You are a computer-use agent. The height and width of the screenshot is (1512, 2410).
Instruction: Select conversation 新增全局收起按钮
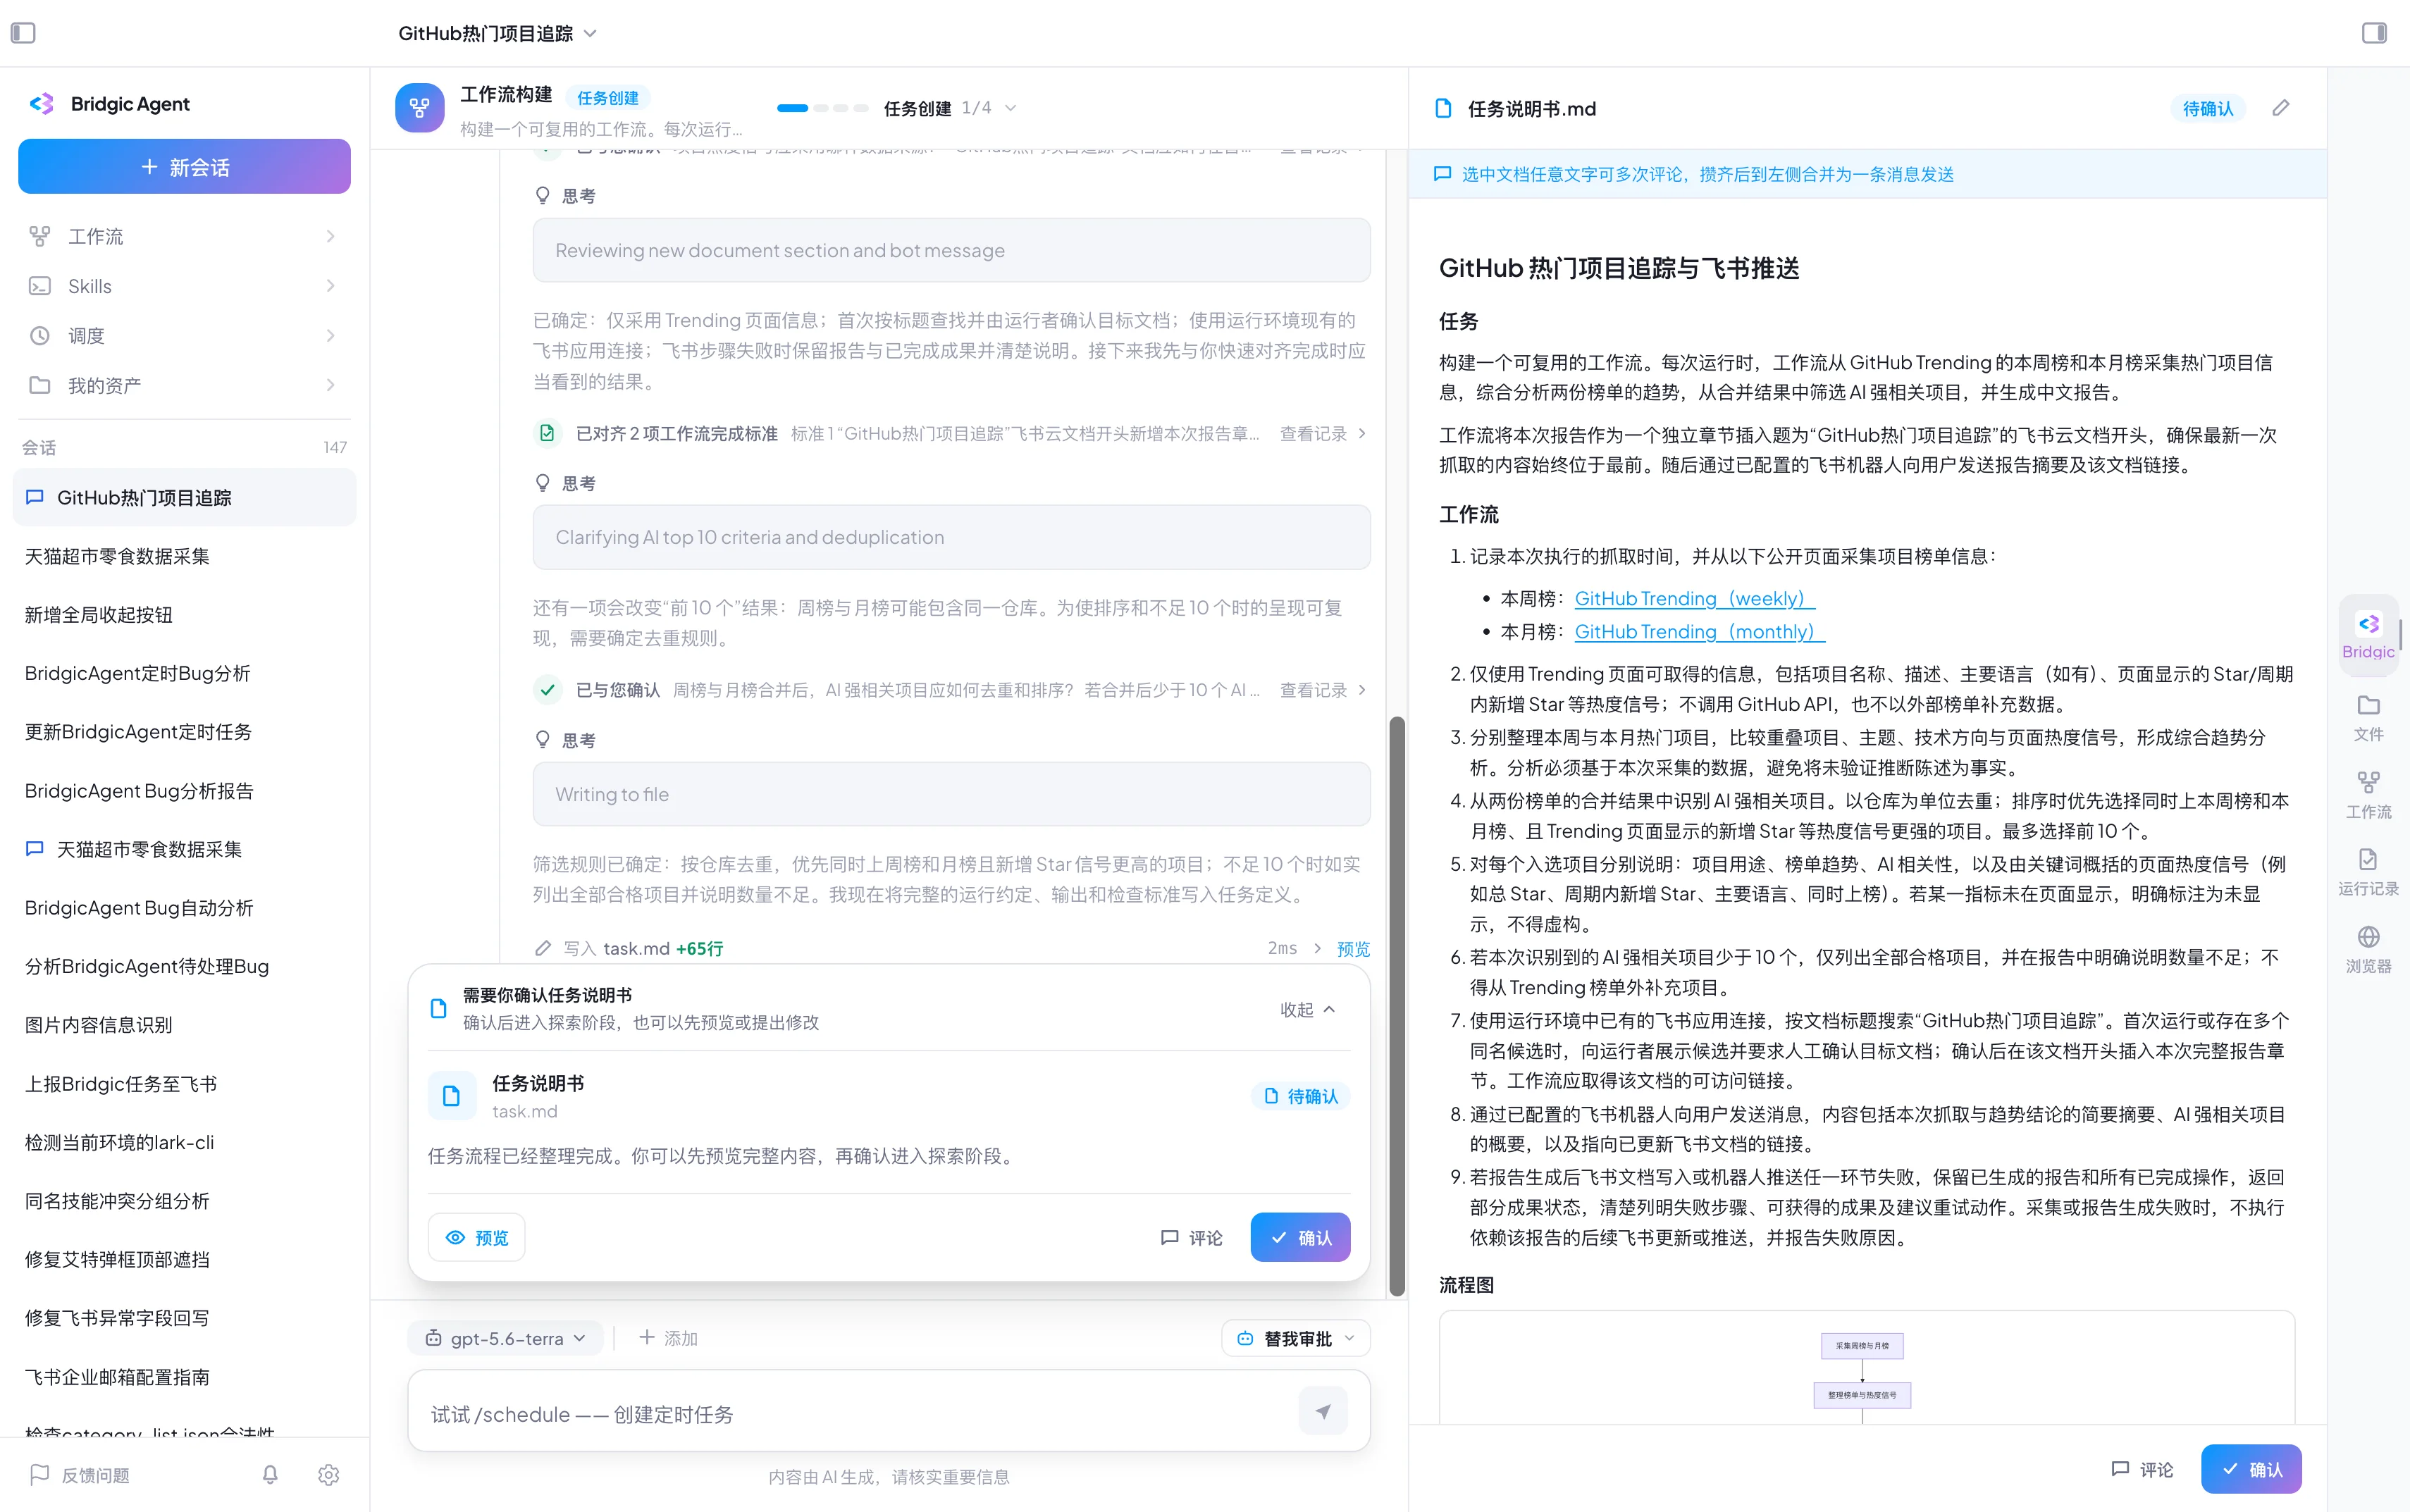coord(184,615)
